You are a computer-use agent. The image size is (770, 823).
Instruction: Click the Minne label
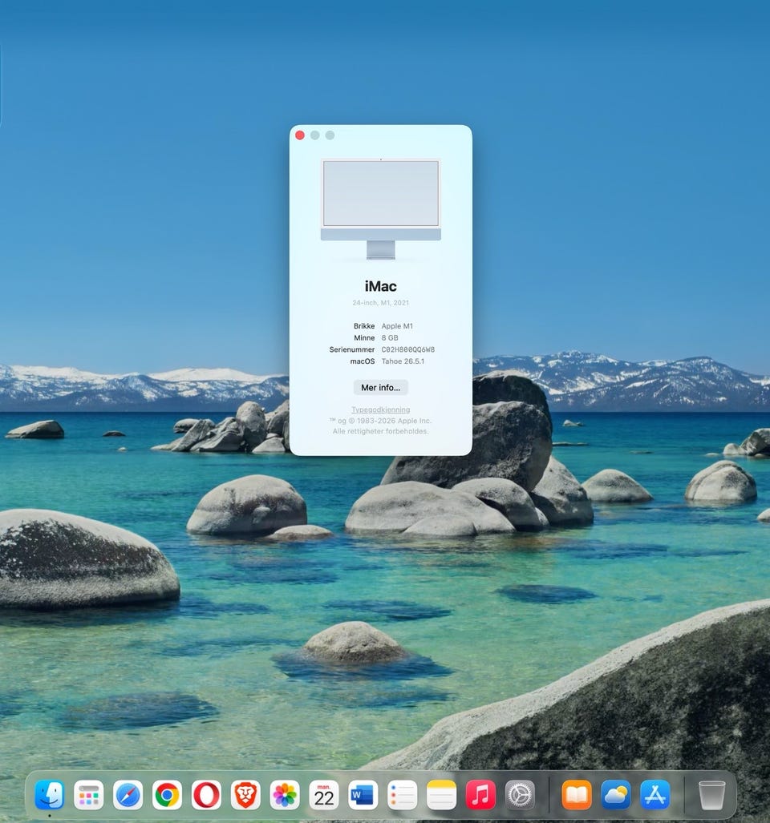click(x=364, y=337)
